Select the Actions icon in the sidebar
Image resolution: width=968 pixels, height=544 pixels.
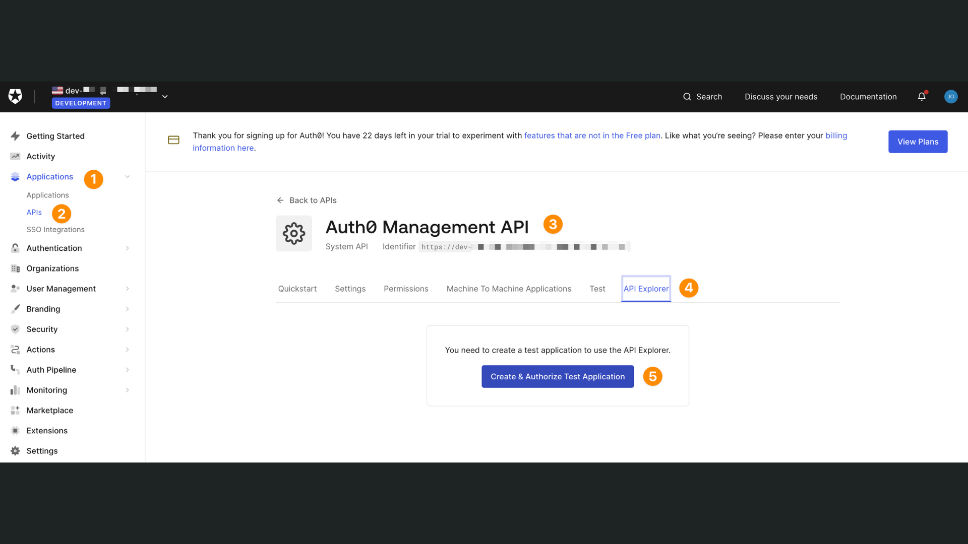(x=15, y=349)
